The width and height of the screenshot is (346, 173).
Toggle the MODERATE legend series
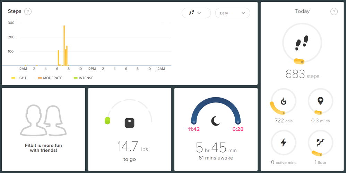(50, 78)
